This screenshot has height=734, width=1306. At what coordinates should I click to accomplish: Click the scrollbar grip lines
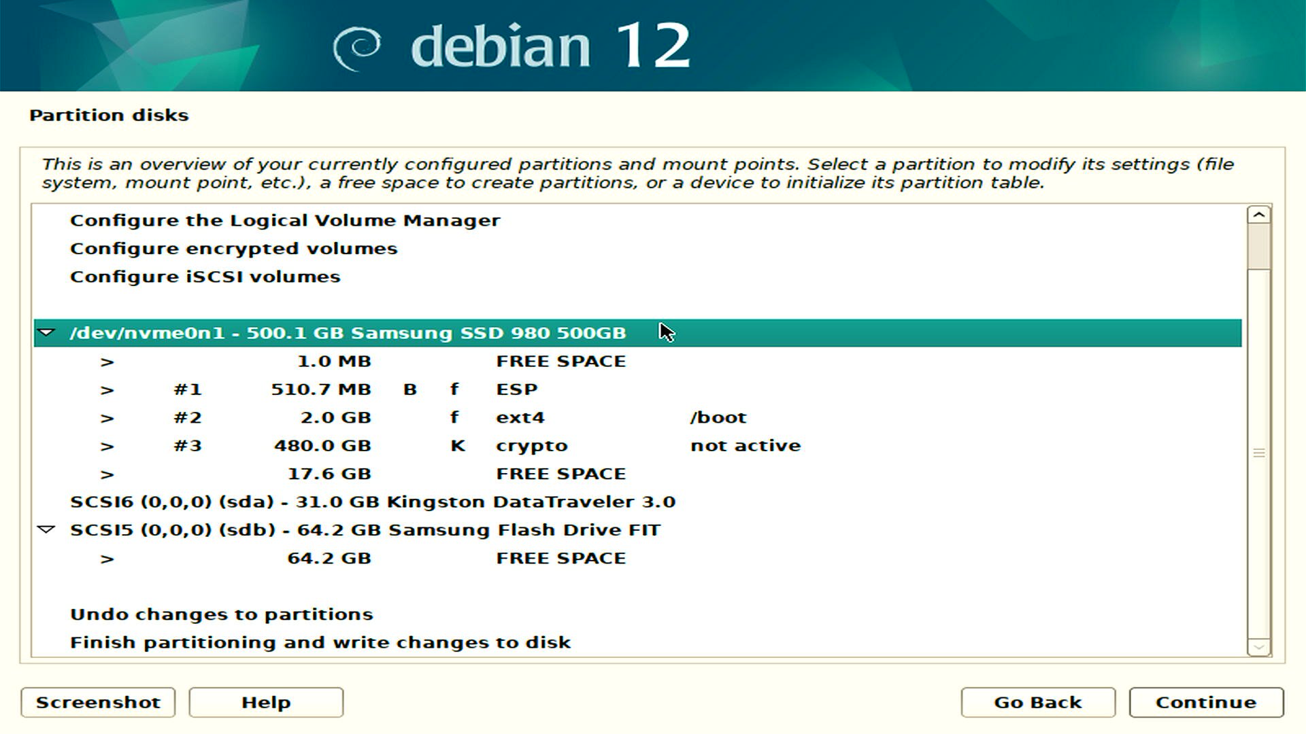1259,453
